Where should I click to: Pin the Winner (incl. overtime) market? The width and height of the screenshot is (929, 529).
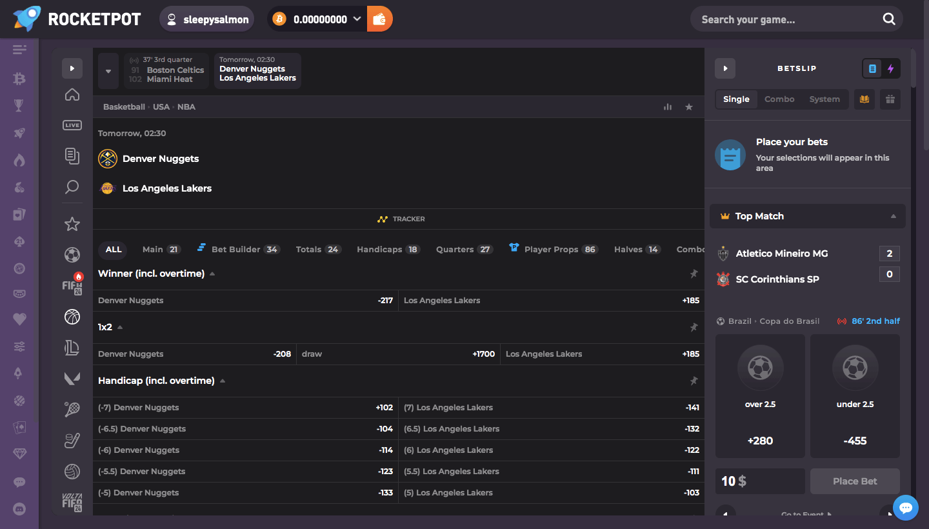click(694, 274)
